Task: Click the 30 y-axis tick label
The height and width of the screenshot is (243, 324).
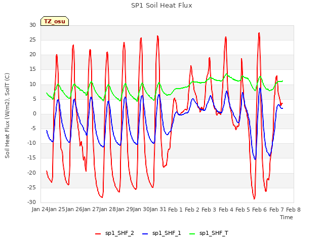Action: pyautogui.click(x=32, y=25)
